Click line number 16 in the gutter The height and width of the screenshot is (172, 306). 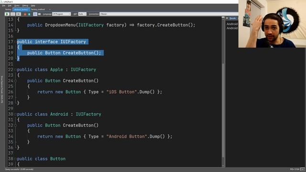[x=11, y=36]
